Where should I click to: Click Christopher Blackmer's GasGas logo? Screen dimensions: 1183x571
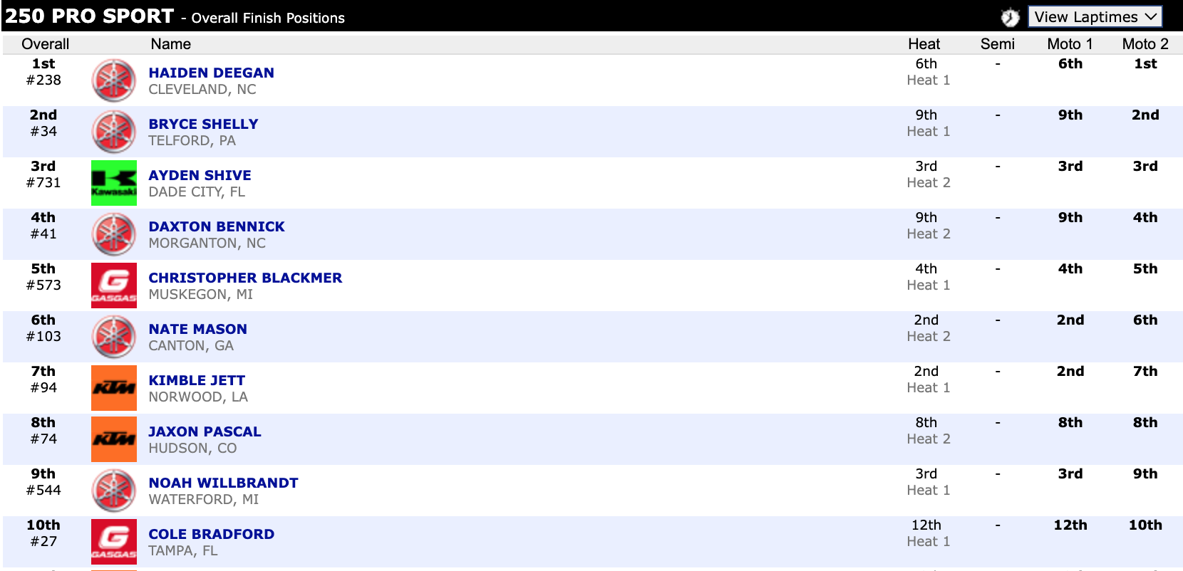tap(114, 285)
